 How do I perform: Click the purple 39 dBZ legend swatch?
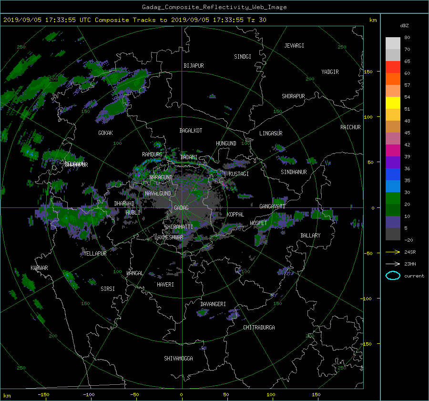click(393, 162)
